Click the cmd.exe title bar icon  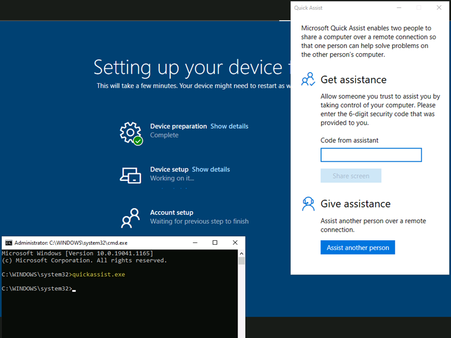point(9,243)
